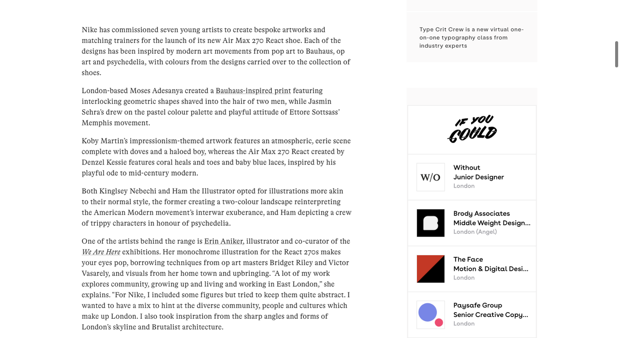Click The Face red and black logo

point(431,269)
